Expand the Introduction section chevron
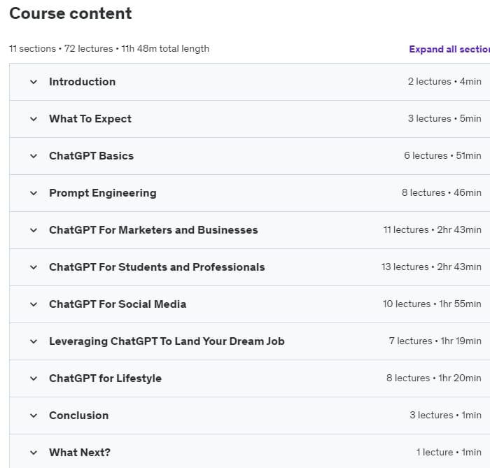This screenshot has width=490, height=468. point(34,82)
